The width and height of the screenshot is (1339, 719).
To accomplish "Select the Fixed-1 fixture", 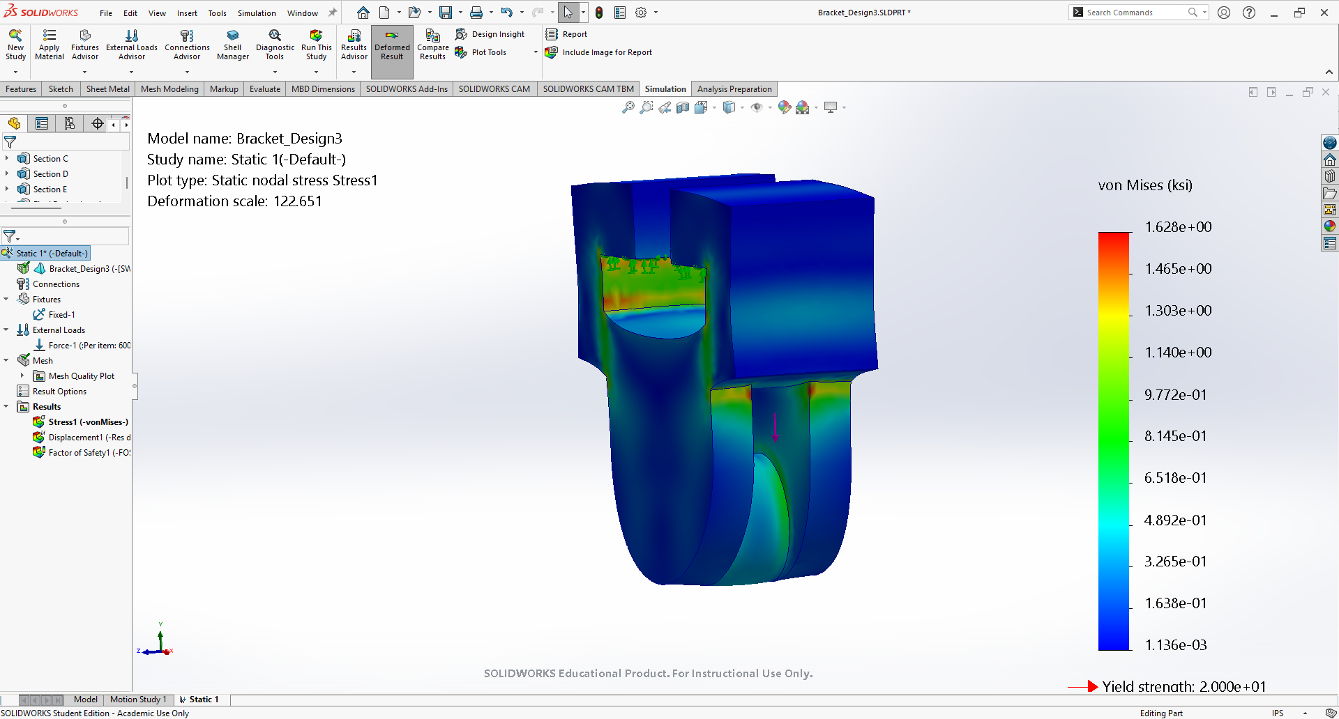I will [54, 315].
